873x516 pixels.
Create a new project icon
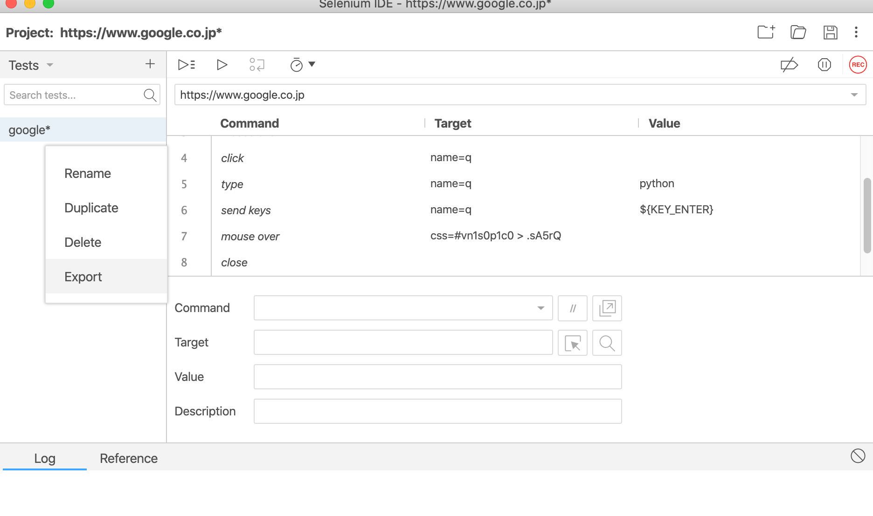[x=766, y=32]
